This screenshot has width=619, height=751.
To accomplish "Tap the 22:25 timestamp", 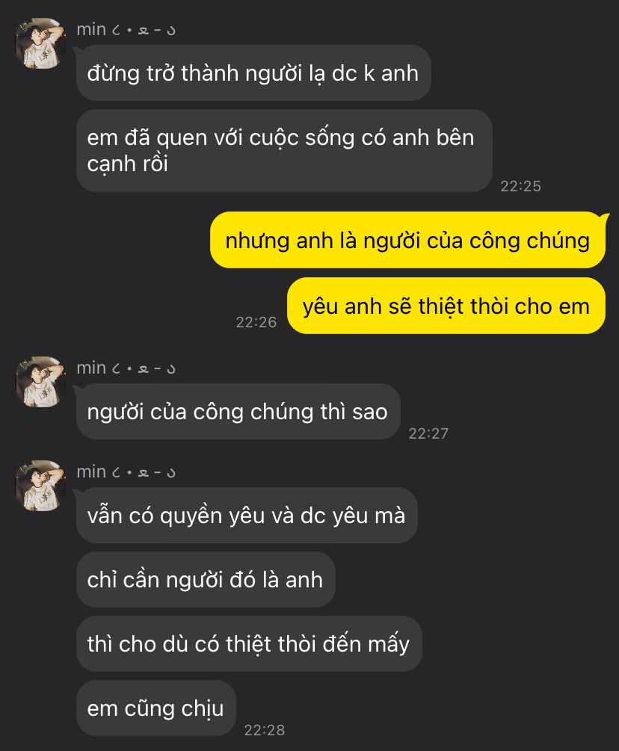I will tap(521, 186).
